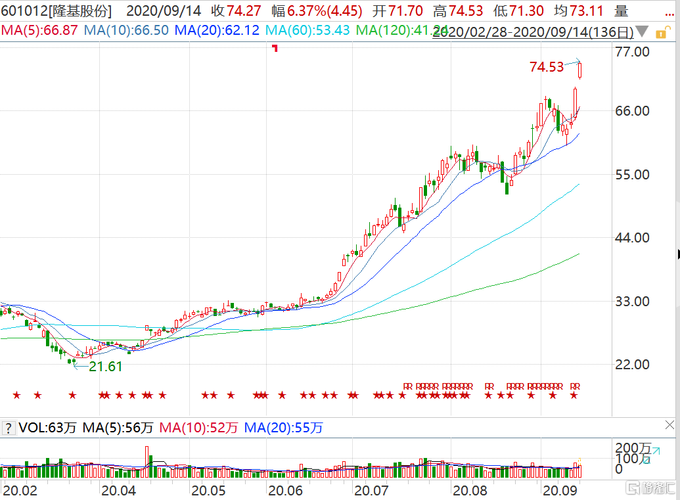Click the 20.04 date axis label
The width and height of the screenshot is (680, 500).
[118, 490]
